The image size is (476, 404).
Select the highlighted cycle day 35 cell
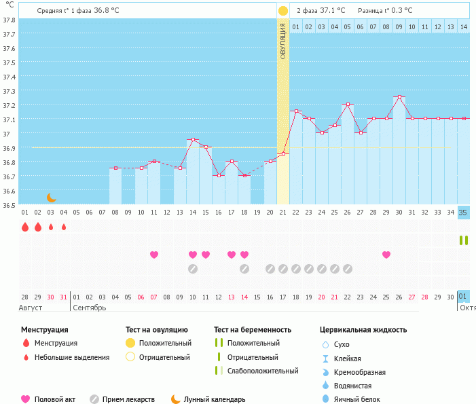463,212
